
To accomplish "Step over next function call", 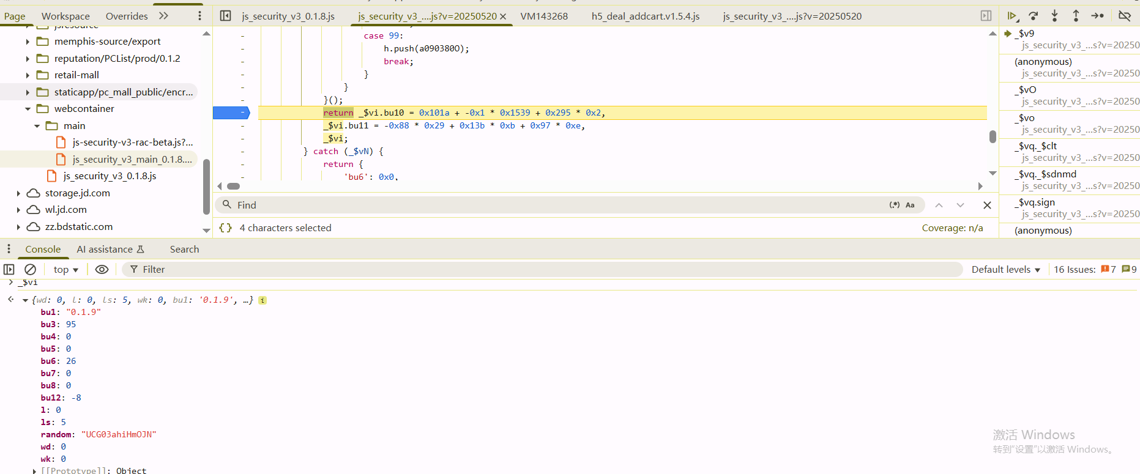I will (x=1034, y=16).
